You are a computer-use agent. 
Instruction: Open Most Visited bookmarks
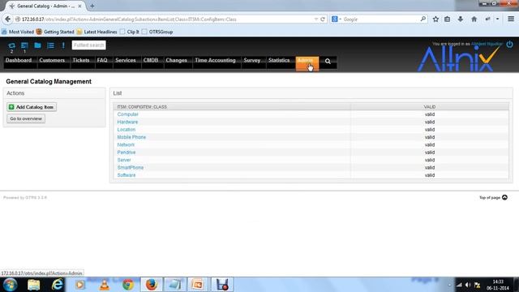pyautogui.click(x=18, y=32)
